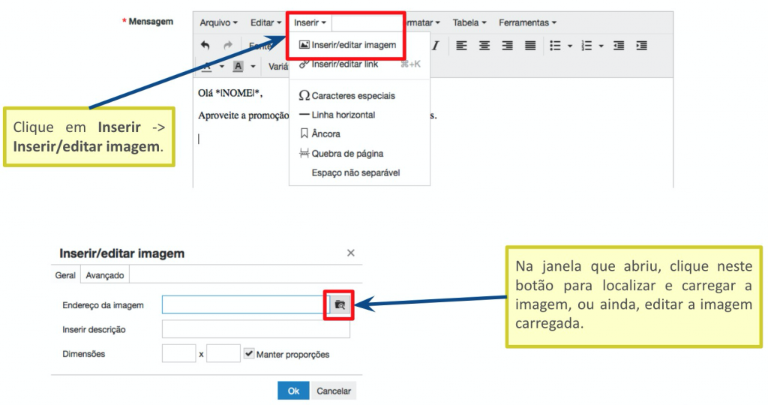This screenshot has width=768, height=405.
Task: Choose Inserir/editar link menu entry
Action: [x=359, y=64]
